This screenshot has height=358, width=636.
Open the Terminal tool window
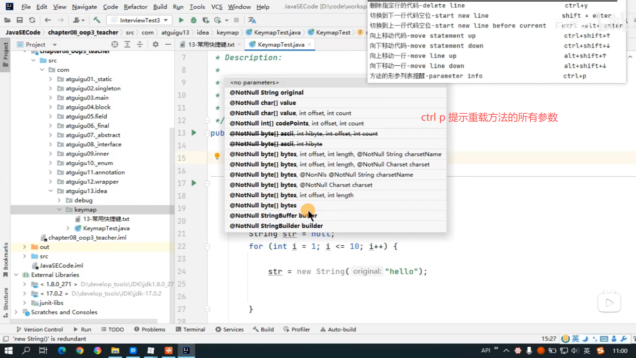(x=190, y=329)
